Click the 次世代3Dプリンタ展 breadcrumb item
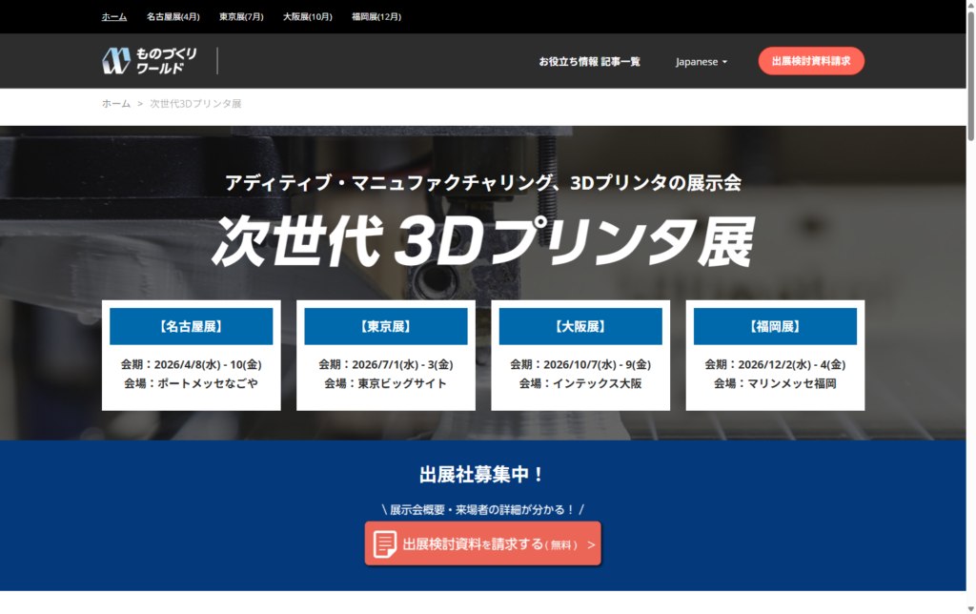 coord(195,103)
